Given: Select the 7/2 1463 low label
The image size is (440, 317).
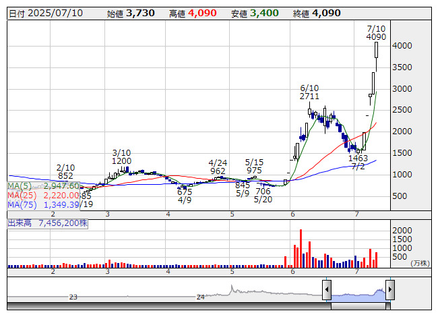Looking at the screenshot, I should click(358, 161).
